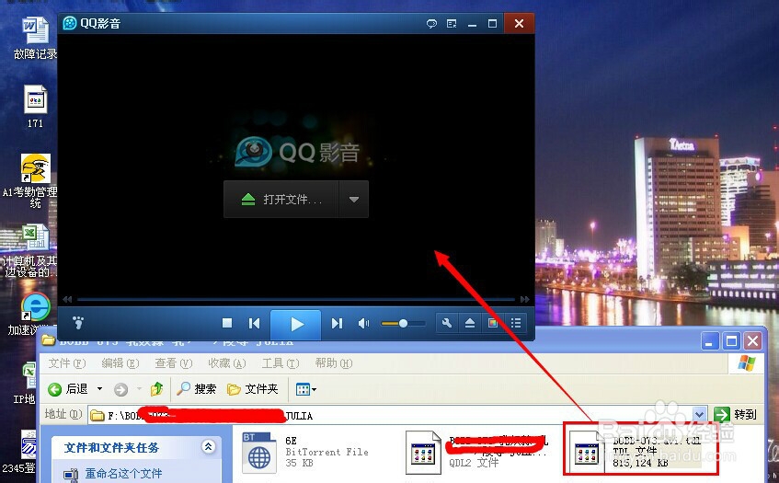The width and height of the screenshot is (779, 483).
Task: Open the 帮助(H) menu in Explorer
Action: 333,363
